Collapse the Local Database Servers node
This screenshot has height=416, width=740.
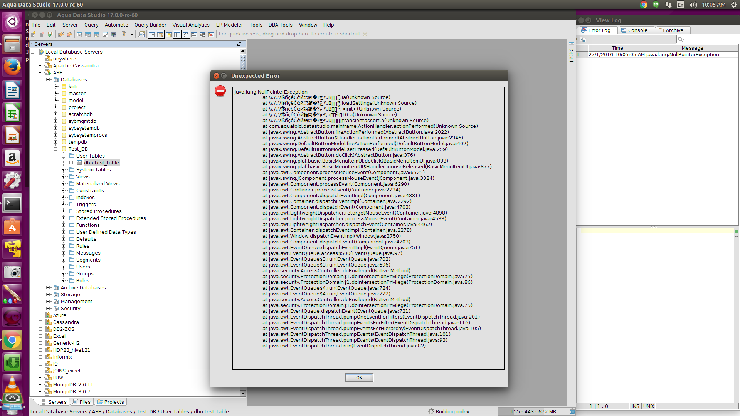33,52
